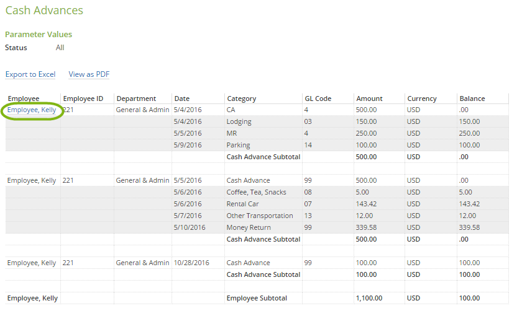Image resolution: width=522 pixels, height=311 pixels.
Task: Select the Lodging category cell
Action: 239,121
